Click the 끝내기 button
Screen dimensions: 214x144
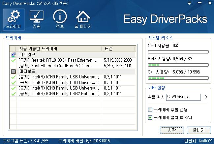point(199,130)
